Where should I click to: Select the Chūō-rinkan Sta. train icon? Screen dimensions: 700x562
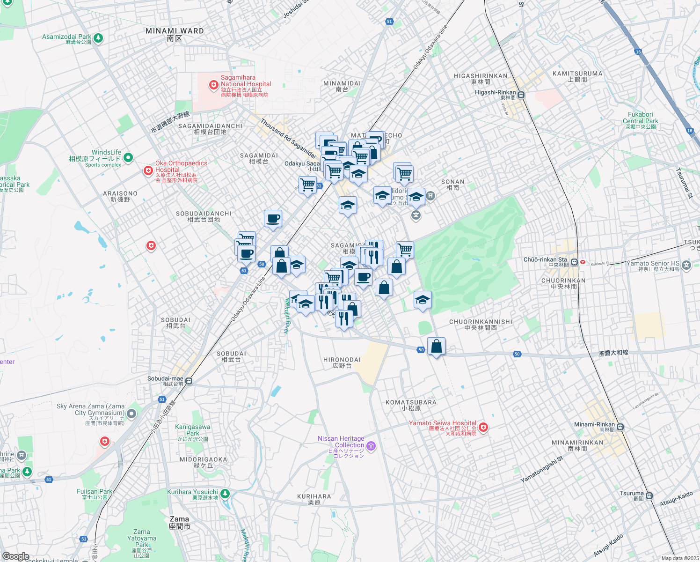(574, 262)
